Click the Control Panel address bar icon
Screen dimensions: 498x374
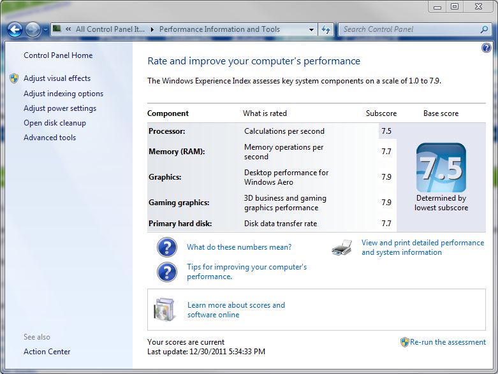[x=57, y=29]
